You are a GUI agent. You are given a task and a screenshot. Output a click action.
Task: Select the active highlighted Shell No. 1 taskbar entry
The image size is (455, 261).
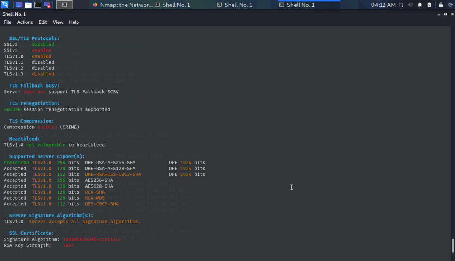309,5
